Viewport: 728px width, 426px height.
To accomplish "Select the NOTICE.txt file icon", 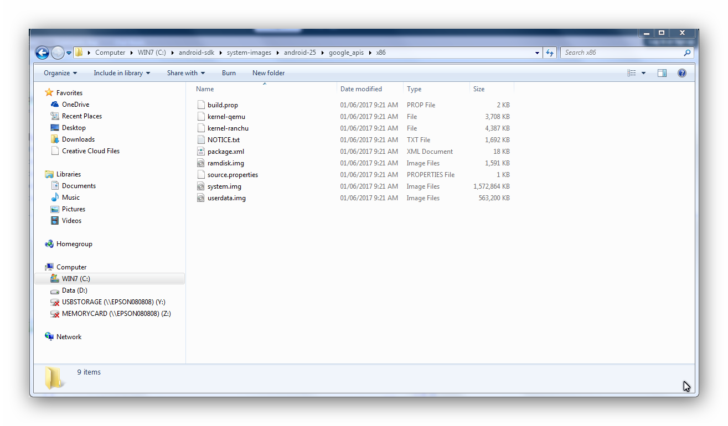I will pyautogui.click(x=201, y=140).
